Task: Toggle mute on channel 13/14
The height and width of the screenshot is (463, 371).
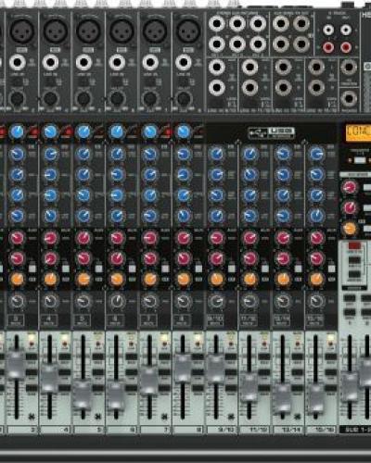Action: point(281,319)
